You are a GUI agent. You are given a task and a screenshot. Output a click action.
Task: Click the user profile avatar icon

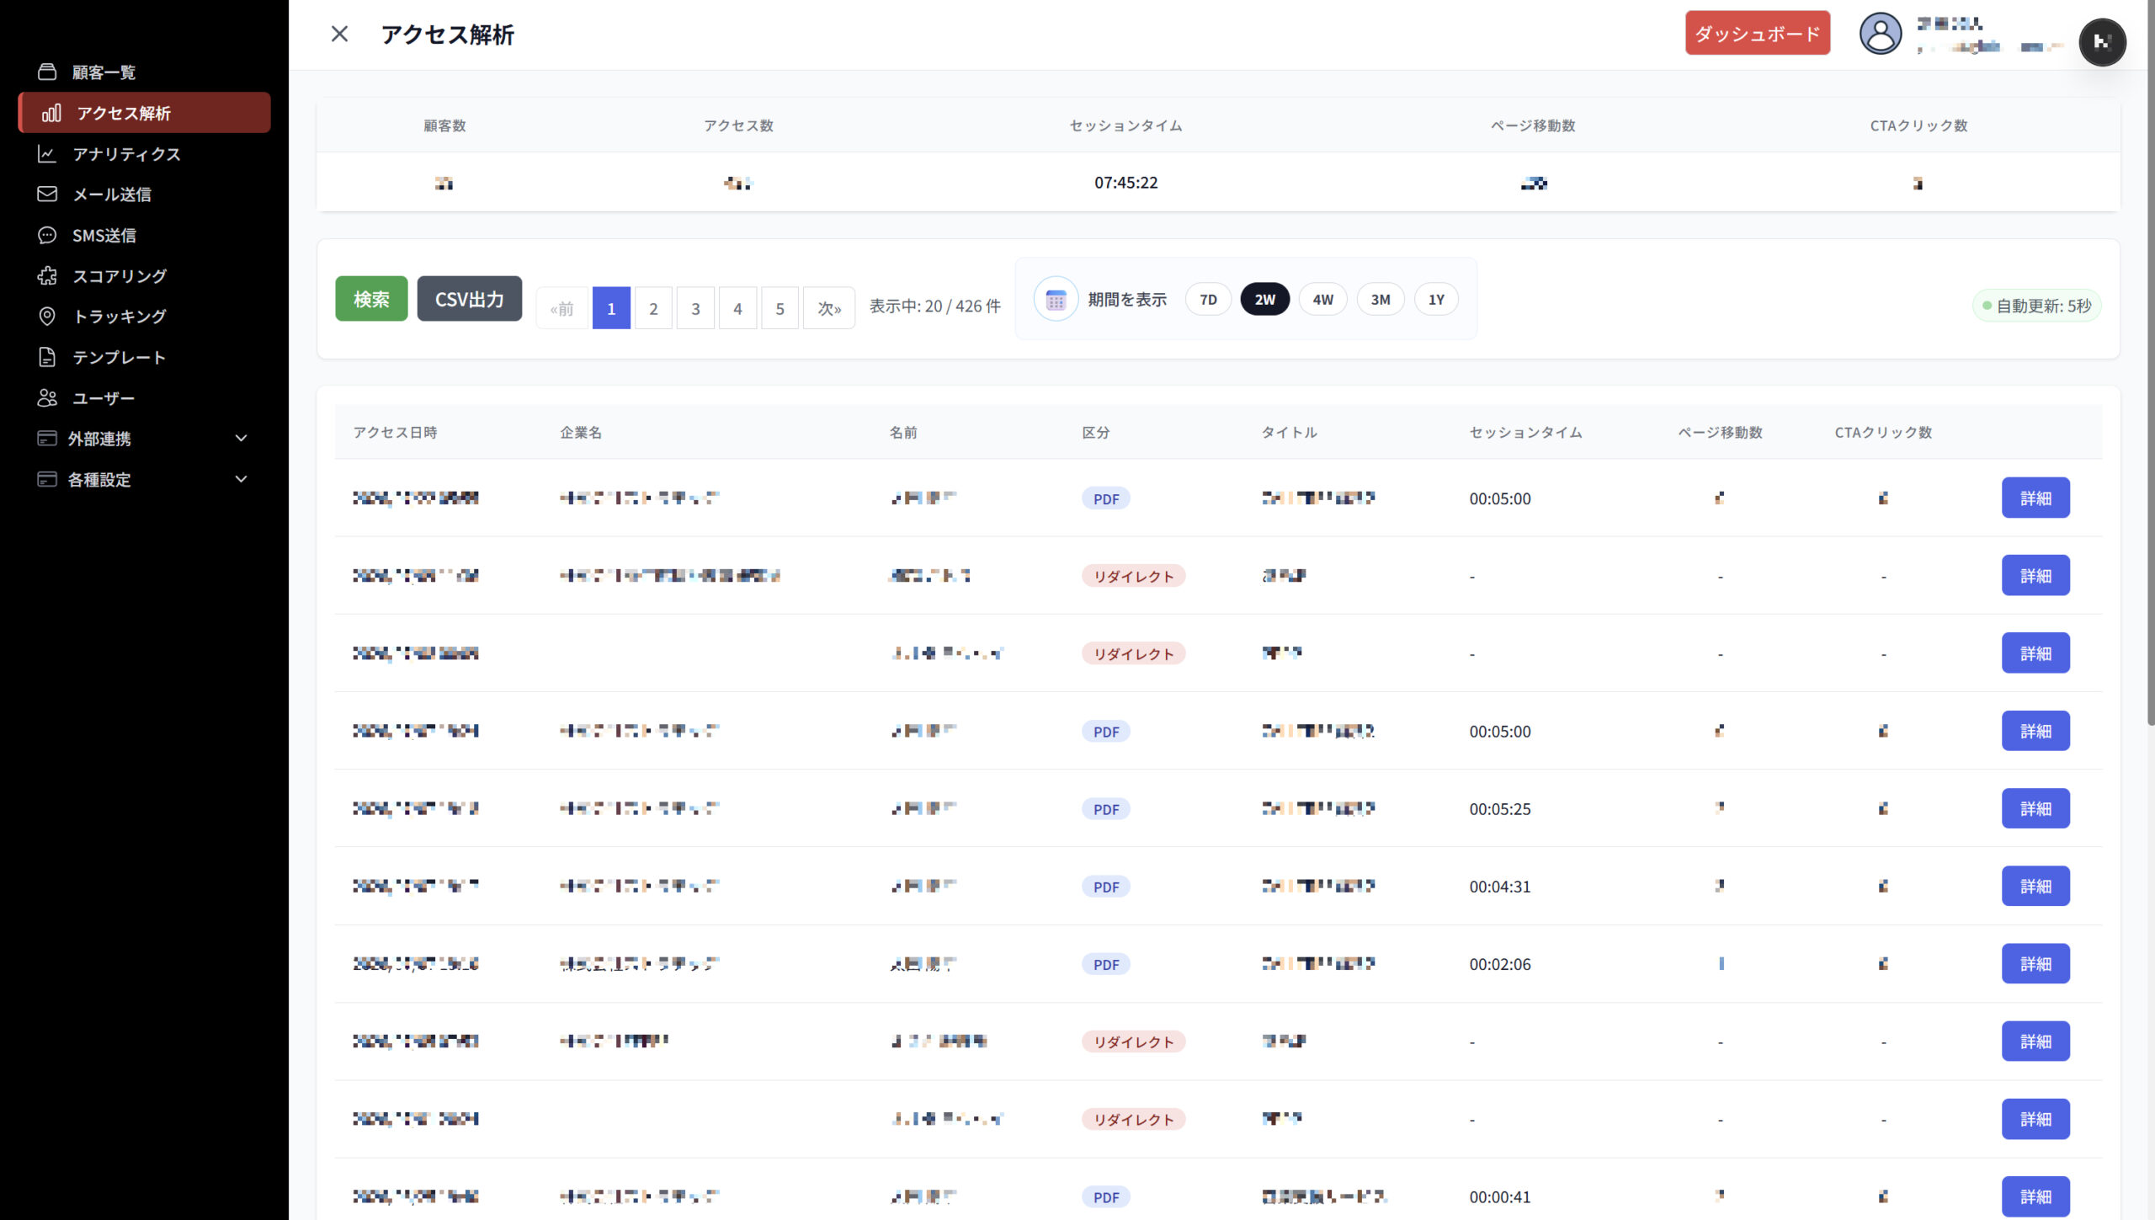1880,34
